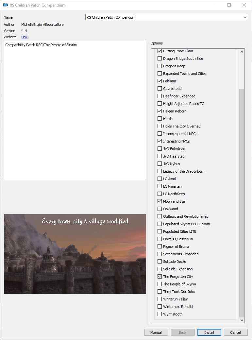Click the Manual button
This screenshot has height=340, width=252.
click(x=156, y=332)
